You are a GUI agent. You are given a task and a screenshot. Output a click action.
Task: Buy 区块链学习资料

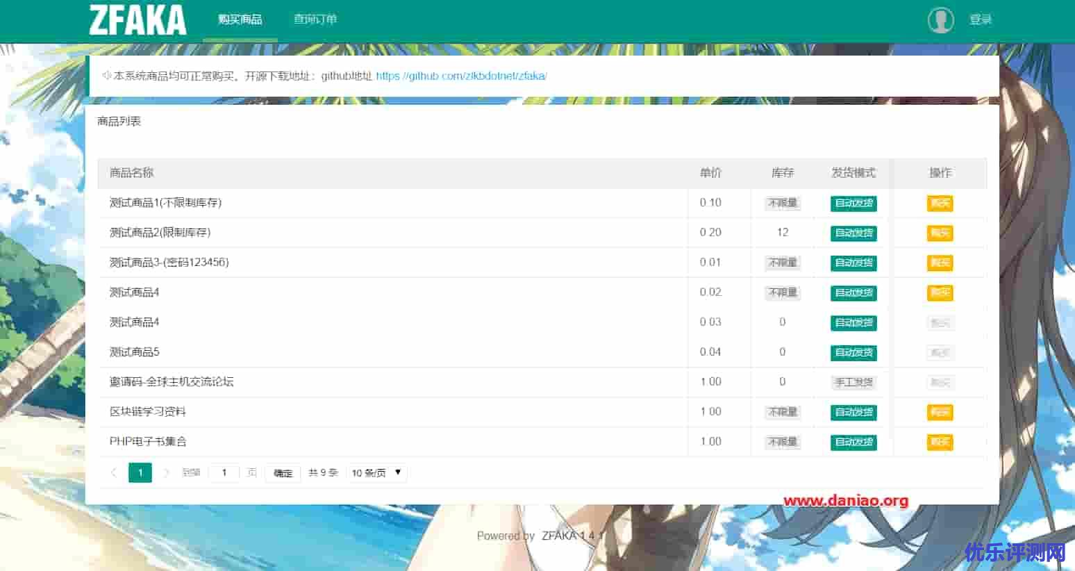click(940, 412)
